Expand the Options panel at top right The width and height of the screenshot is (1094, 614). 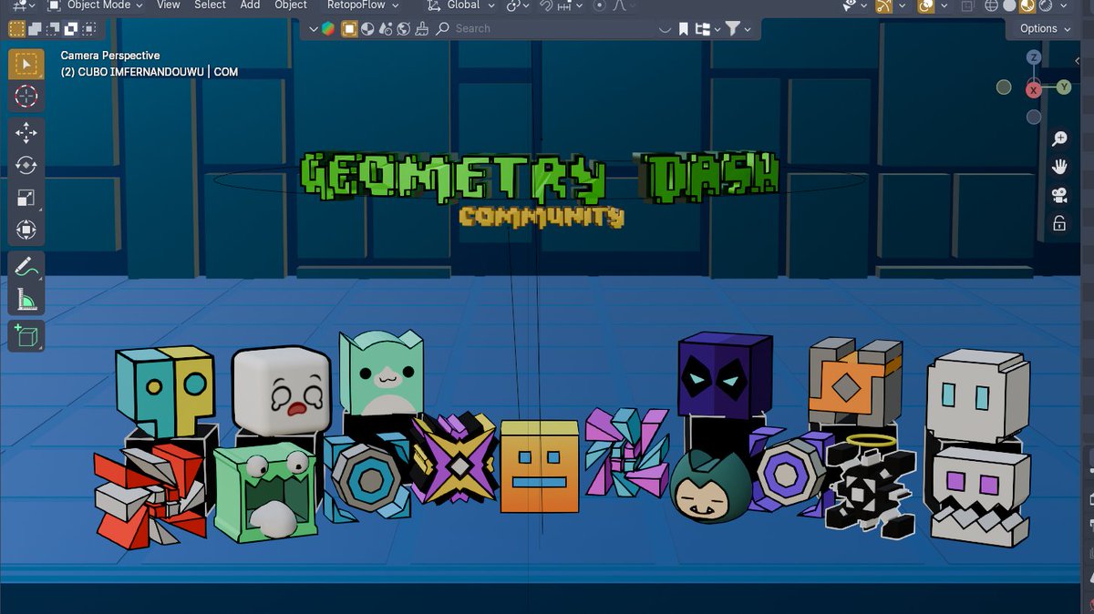click(x=1041, y=28)
